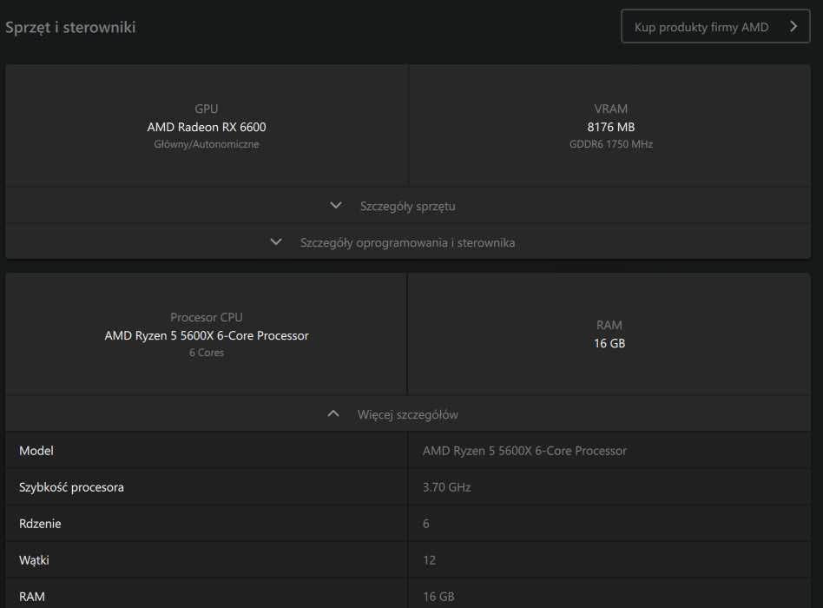Click the 16 GB value in details table
Image resolution: width=823 pixels, height=608 pixels.
coord(438,597)
